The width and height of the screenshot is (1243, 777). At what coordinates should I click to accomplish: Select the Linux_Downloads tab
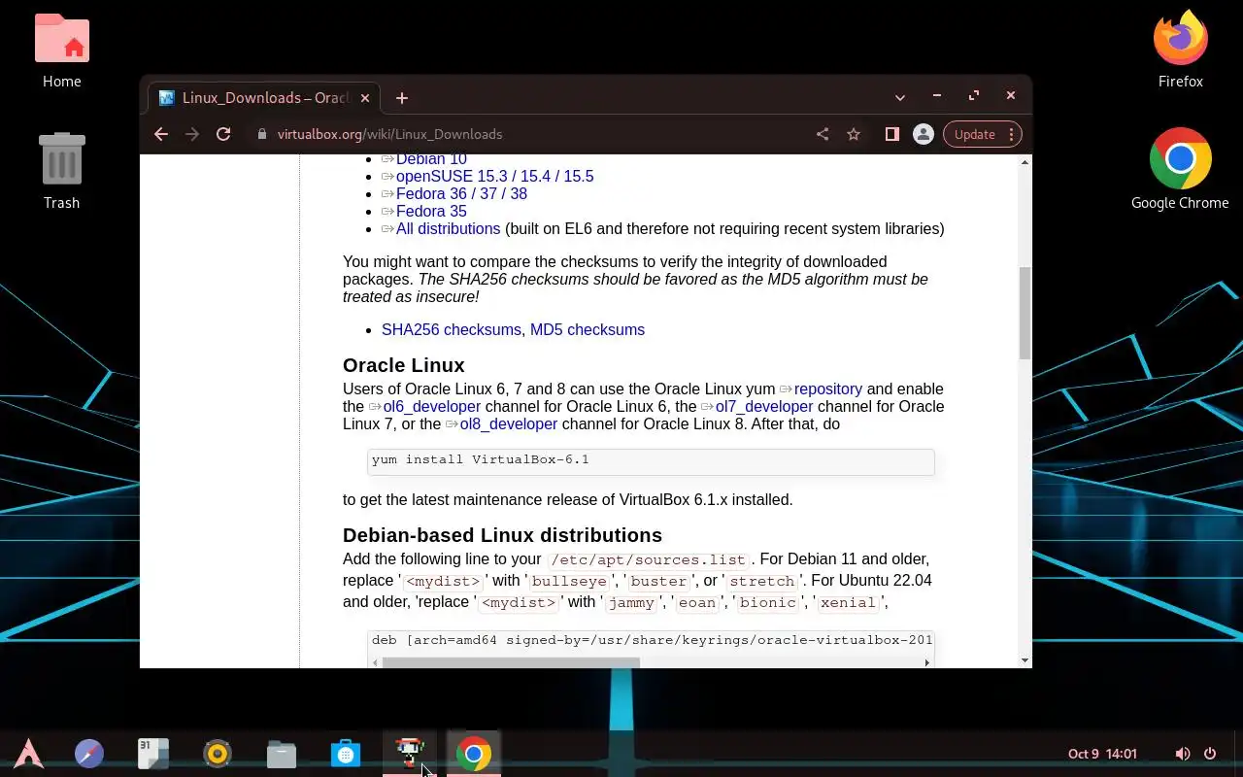tap(264, 97)
